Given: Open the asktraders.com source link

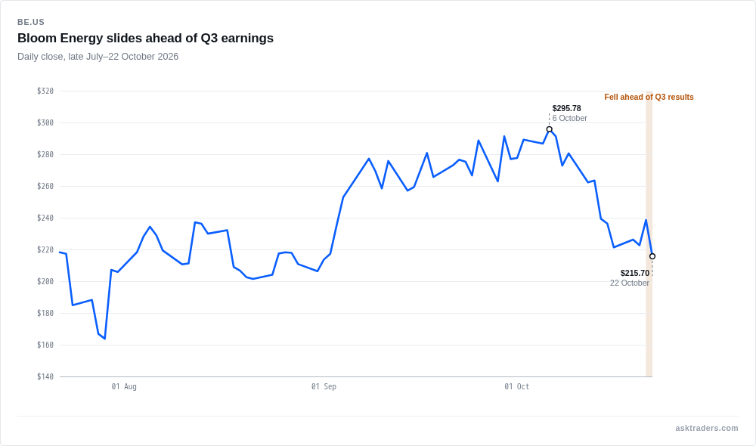Looking at the screenshot, I should pos(706,428).
